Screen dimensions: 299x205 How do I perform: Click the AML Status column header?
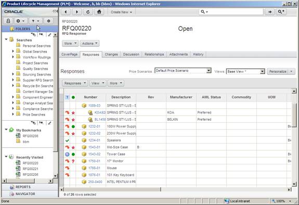[211, 97]
